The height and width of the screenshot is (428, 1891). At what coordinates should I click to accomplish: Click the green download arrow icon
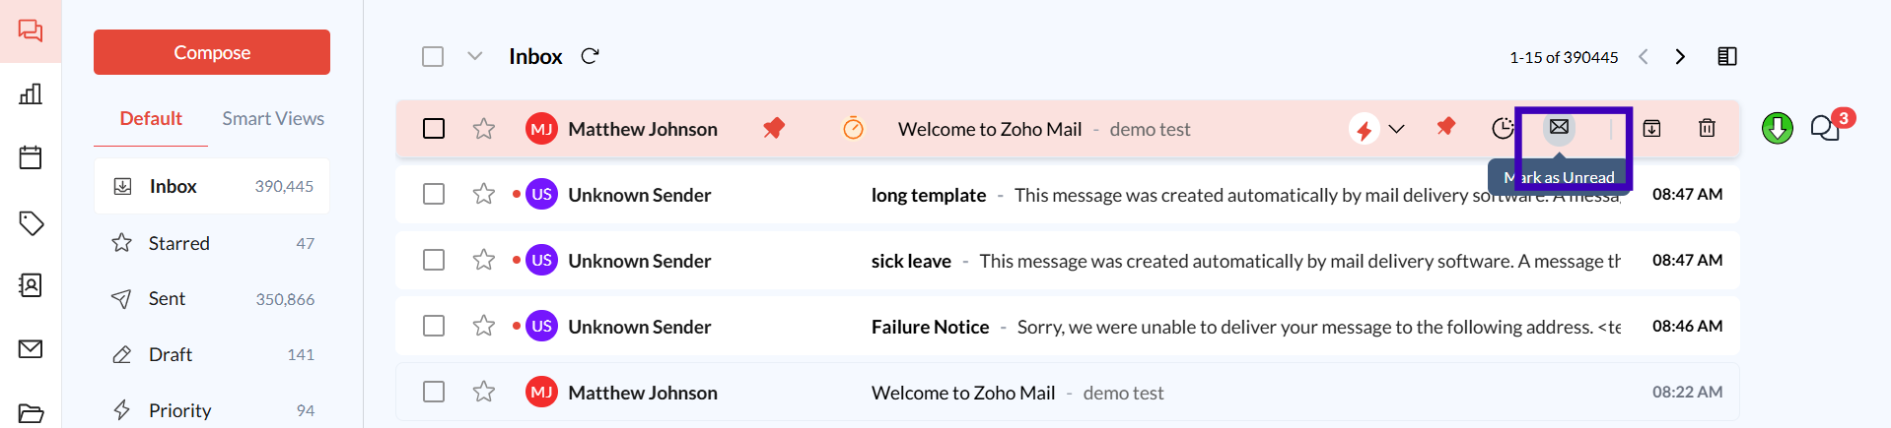(x=1777, y=128)
